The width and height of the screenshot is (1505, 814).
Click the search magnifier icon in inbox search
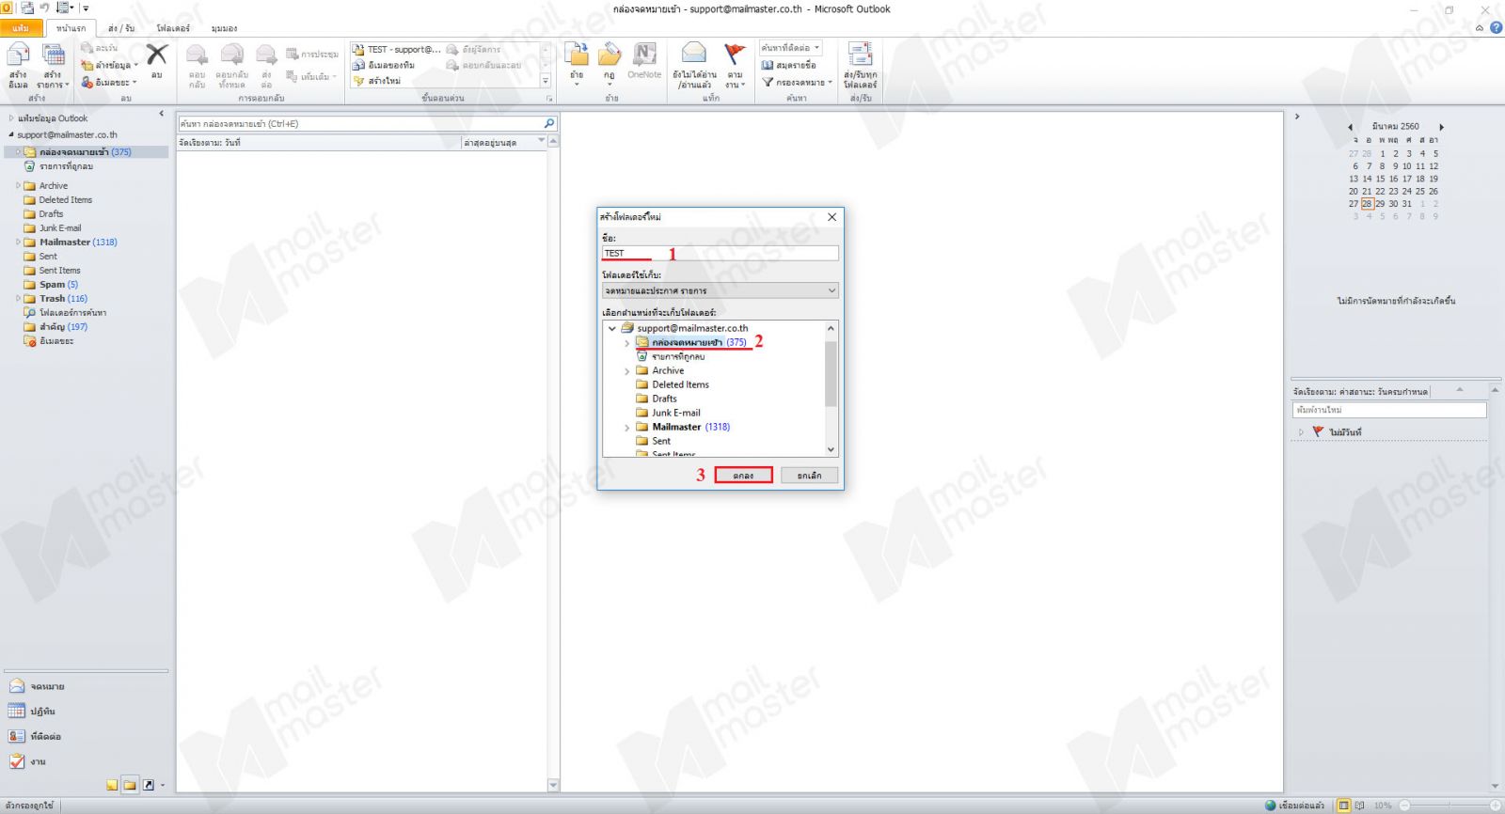pyautogui.click(x=549, y=123)
